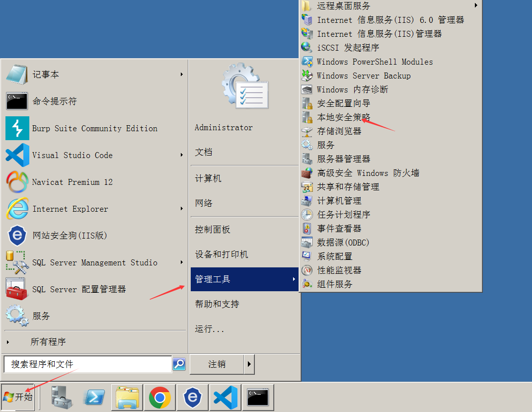Open File Explorer folder in the taskbar
This screenshot has width=532, height=412.
[x=127, y=397]
